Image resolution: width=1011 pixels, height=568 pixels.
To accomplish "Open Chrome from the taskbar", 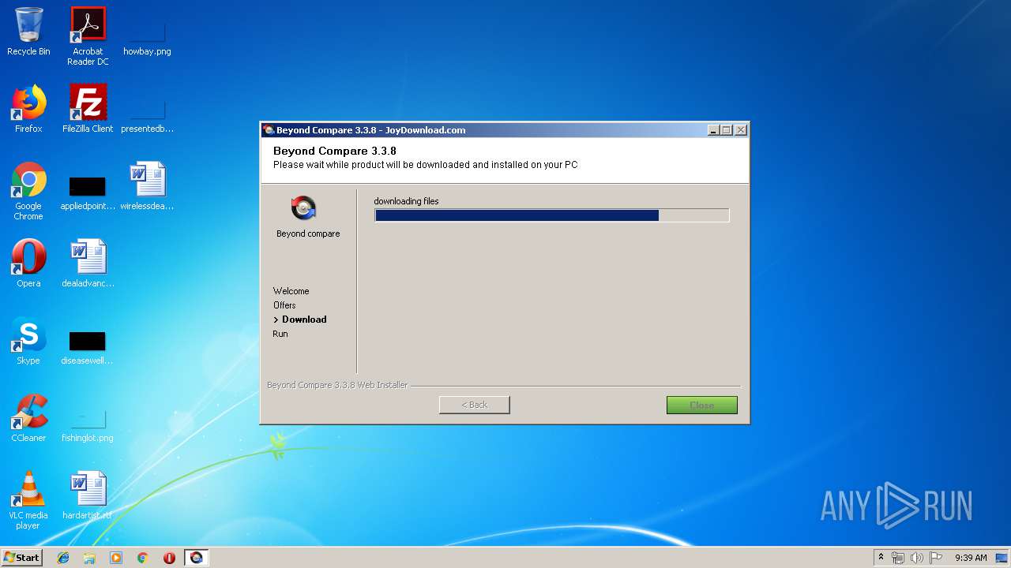I will (143, 558).
